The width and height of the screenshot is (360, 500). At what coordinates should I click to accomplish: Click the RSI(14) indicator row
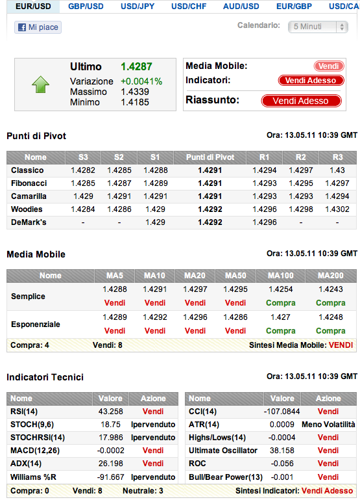[93, 412]
